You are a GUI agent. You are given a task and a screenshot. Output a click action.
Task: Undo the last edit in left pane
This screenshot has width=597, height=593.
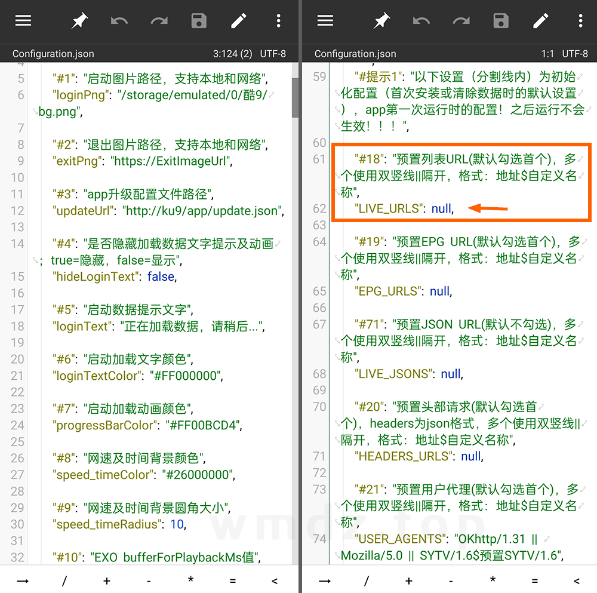click(x=119, y=20)
